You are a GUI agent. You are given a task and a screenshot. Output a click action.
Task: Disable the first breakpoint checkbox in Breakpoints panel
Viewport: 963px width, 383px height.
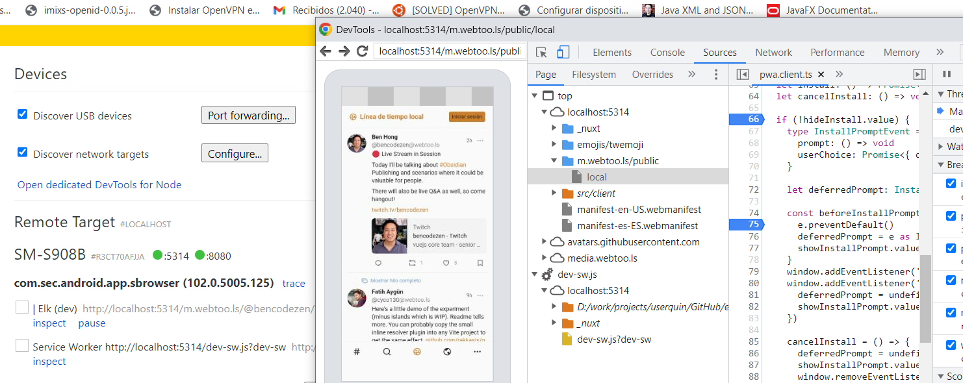[x=950, y=182]
